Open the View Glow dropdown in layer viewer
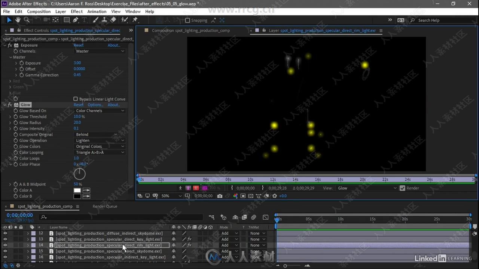This screenshot has height=269, width=479. (x=366, y=188)
